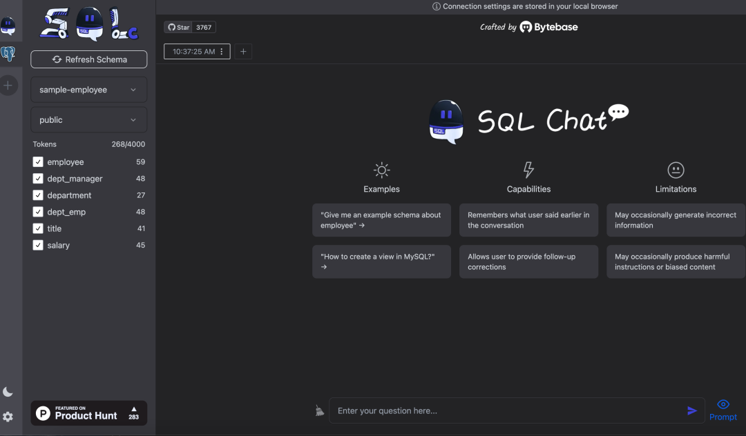Send the question with the paper plane icon
The width and height of the screenshot is (746, 436).
pyautogui.click(x=692, y=411)
